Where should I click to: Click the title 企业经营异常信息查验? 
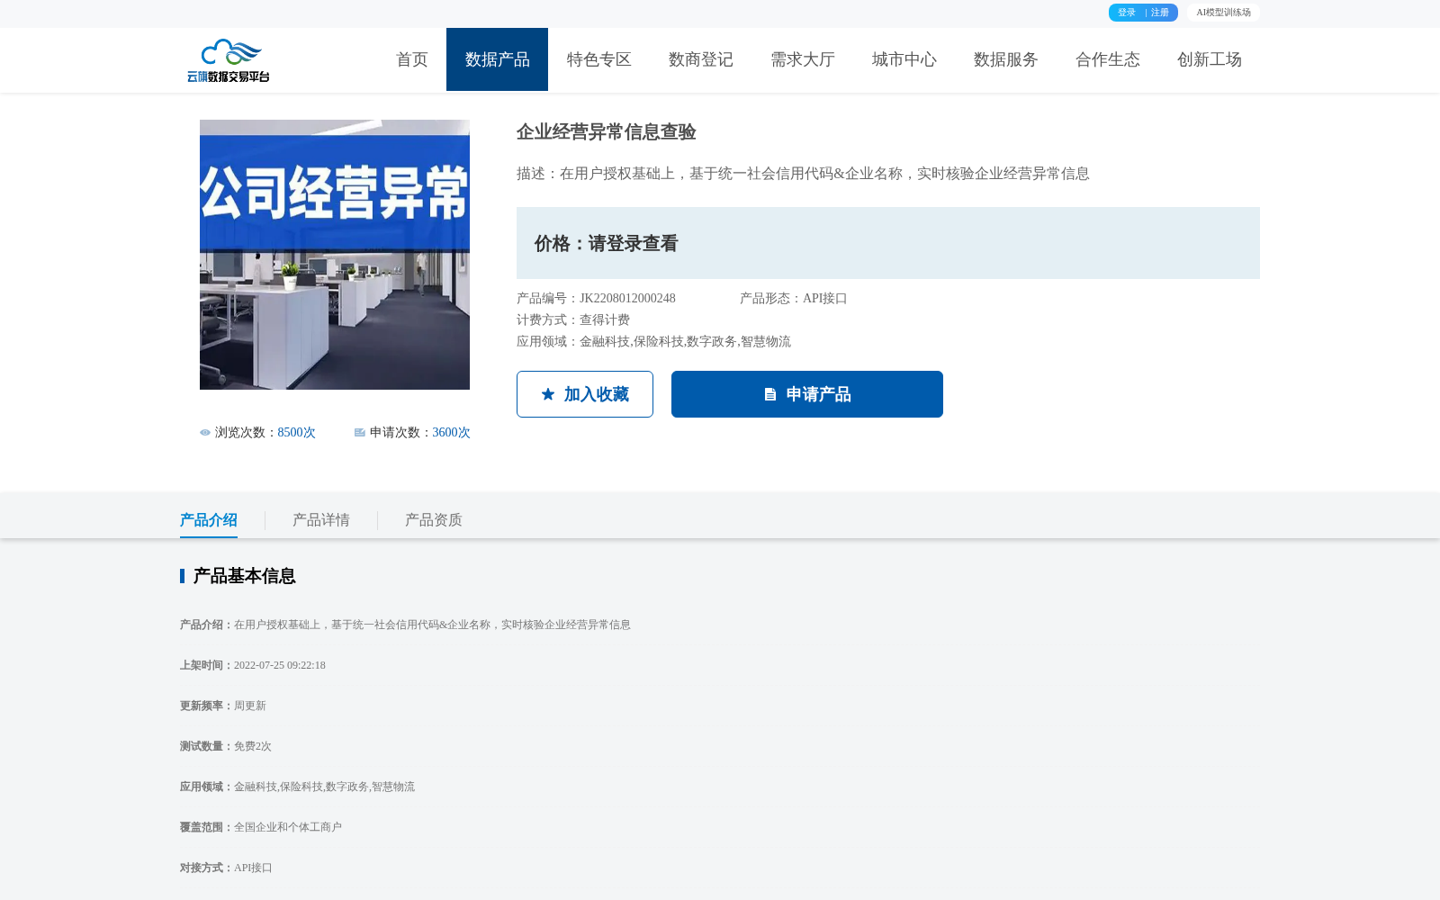[x=607, y=132]
